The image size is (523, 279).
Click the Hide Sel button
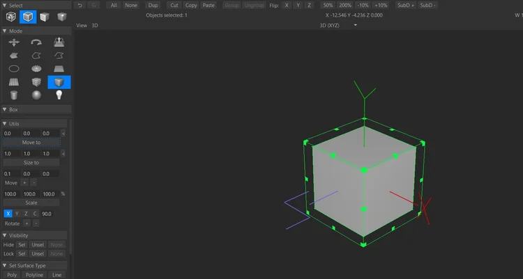pyautogui.click(x=22, y=245)
